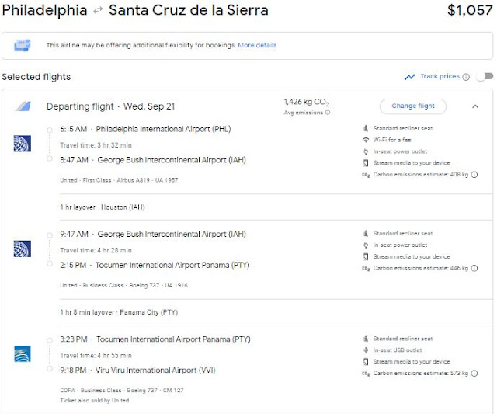Click the round-trip swap arrows icon

click(98, 12)
